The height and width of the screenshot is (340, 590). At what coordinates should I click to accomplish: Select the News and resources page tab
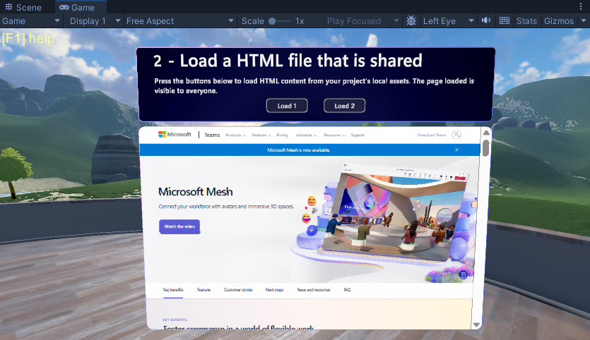314,290
